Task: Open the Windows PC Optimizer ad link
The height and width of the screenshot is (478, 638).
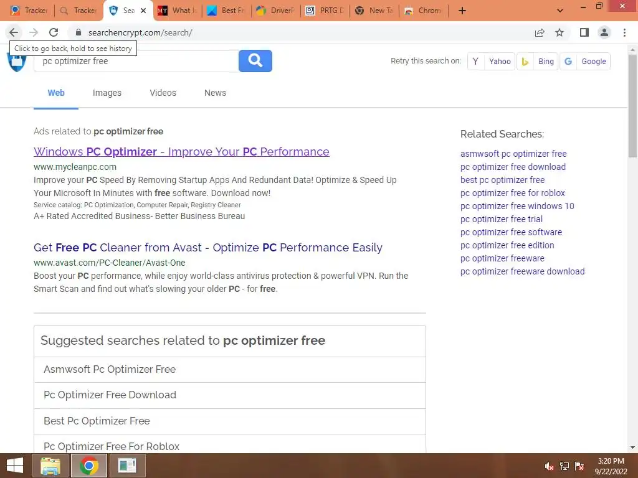Action: pyautogui.click(x=181, y=152)
